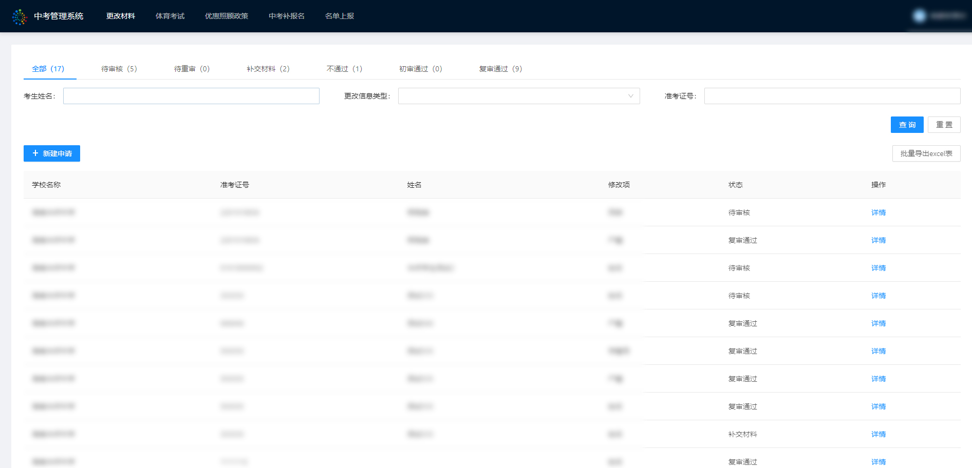
Task: Click the 新建申请 button with plus icon
Action: [x=52, y=153]
